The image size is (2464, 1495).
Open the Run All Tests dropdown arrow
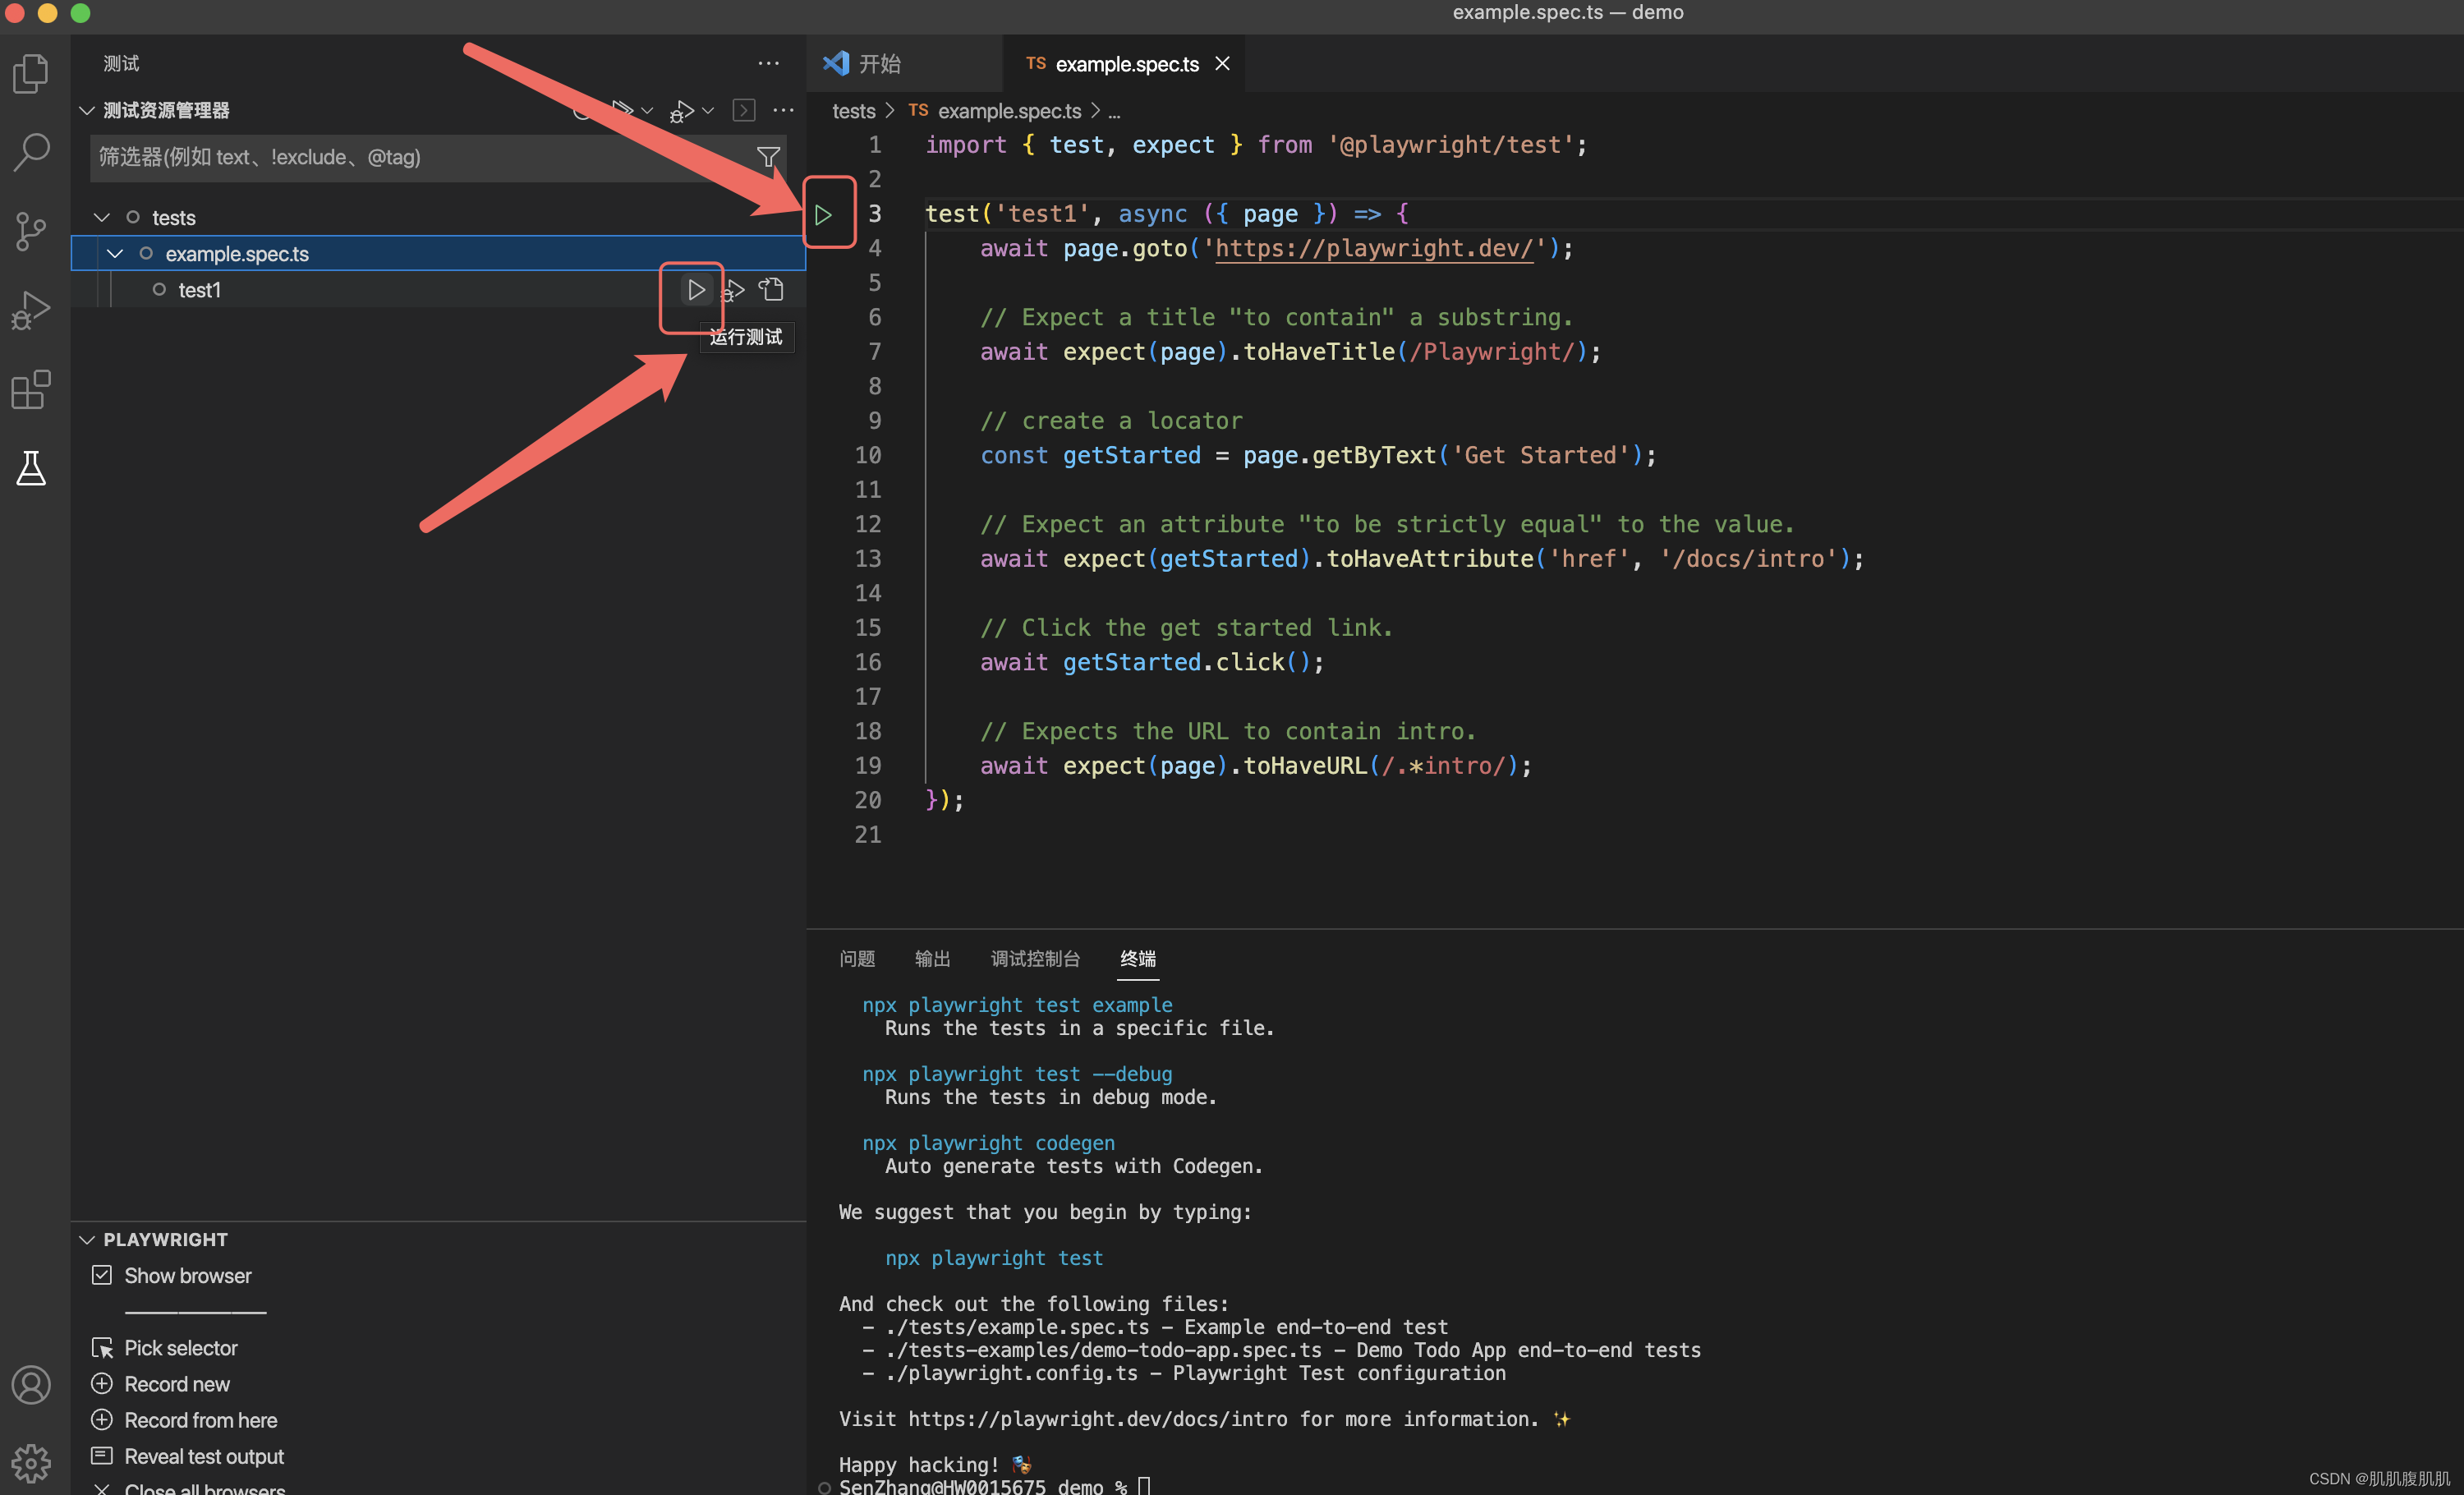coord(648,111)
